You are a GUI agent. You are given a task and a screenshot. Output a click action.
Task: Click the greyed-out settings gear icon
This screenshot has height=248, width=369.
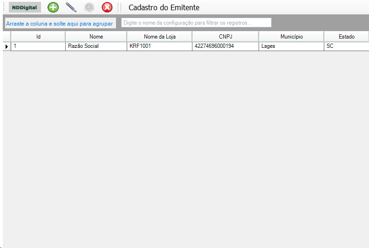[x=89, y=7]
